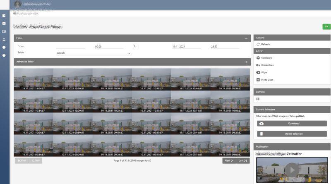Open the dashboard grid icon in sidebar

click(4, 16)
